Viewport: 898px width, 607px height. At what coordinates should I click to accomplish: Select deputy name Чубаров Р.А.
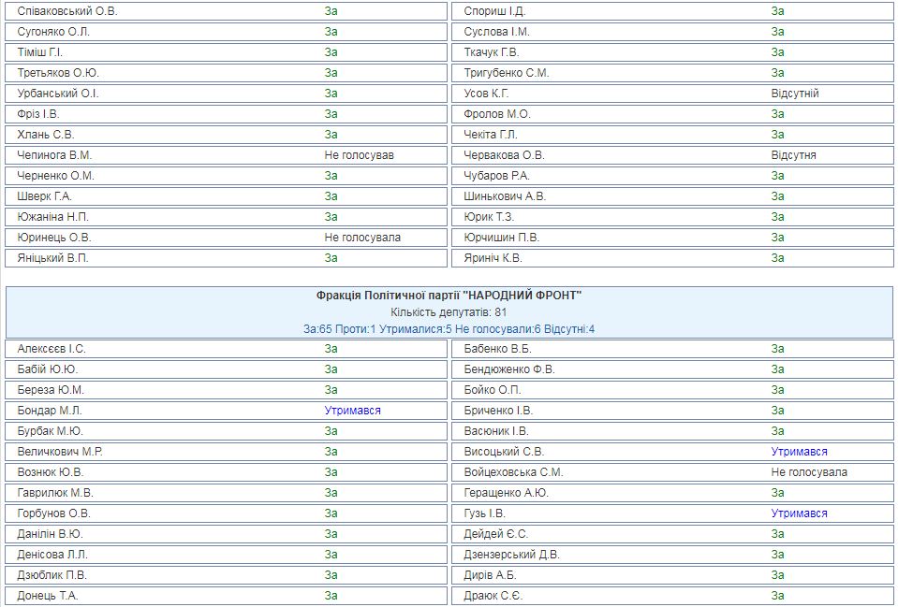click(497, 176)
